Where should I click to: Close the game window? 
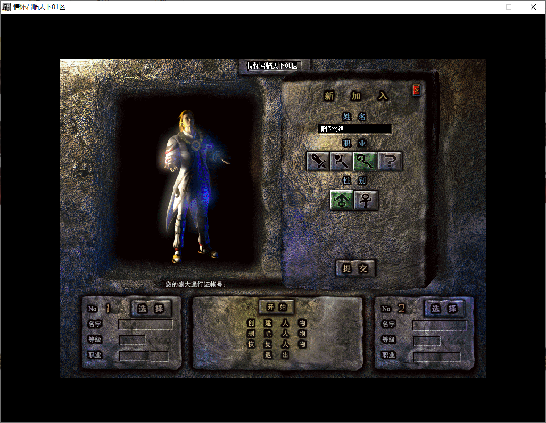tap(533, 7)
